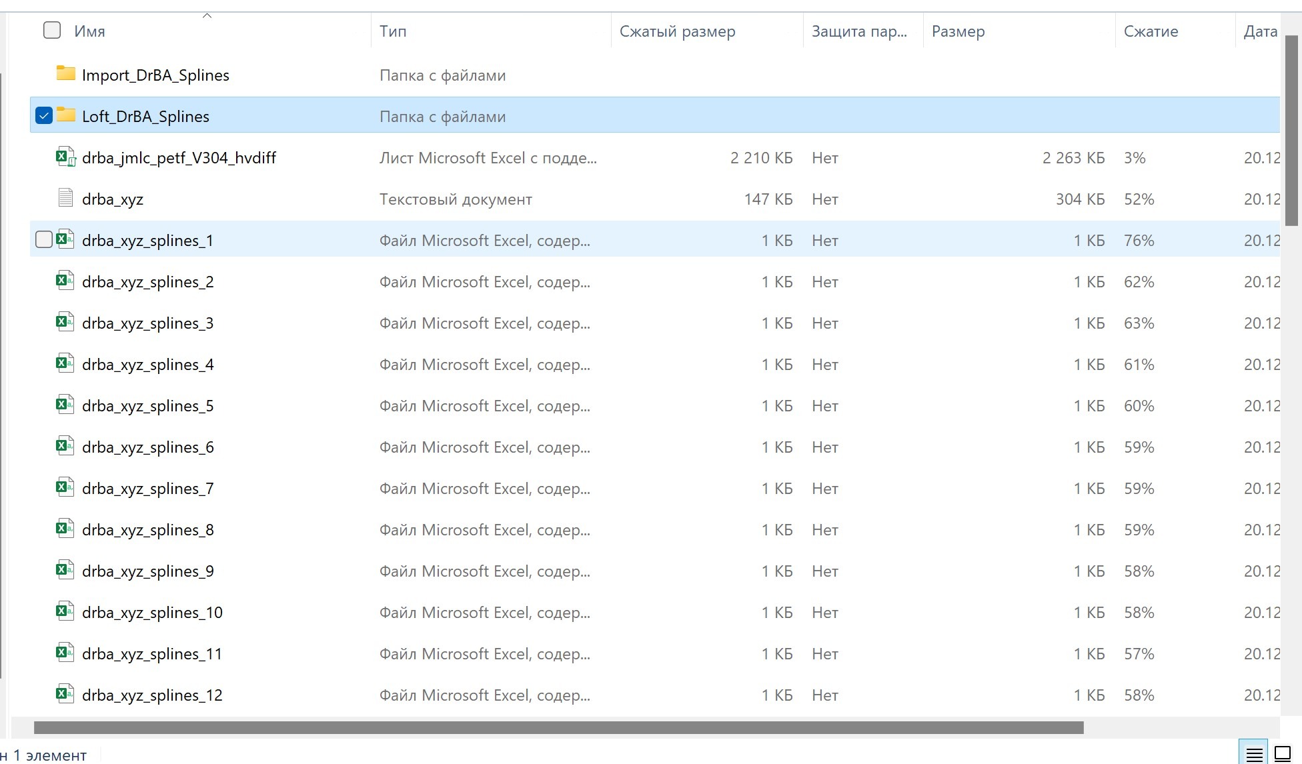Click the Loft_DrBA_Splines folder icon
1302x764 pixels.
point(65,115)
